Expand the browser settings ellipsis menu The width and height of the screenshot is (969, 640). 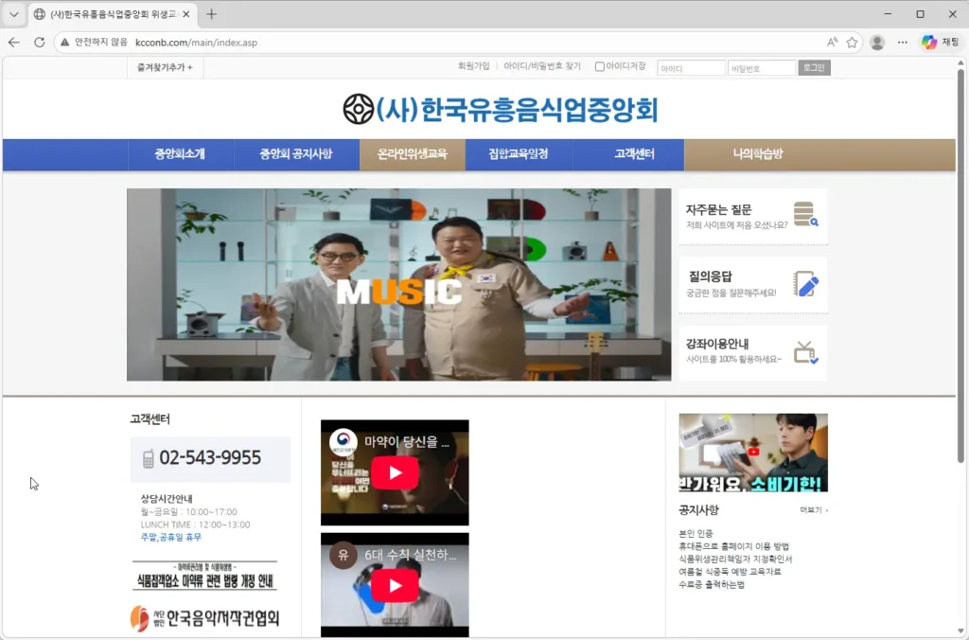pyautogui.click(x=903, y=43)
